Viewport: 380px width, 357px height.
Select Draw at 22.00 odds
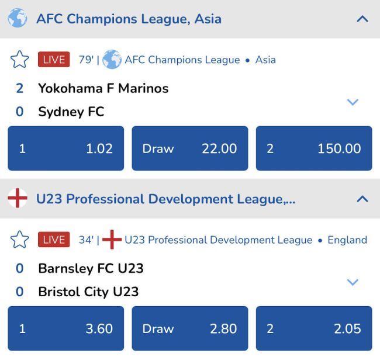click(x=189, y=148)
